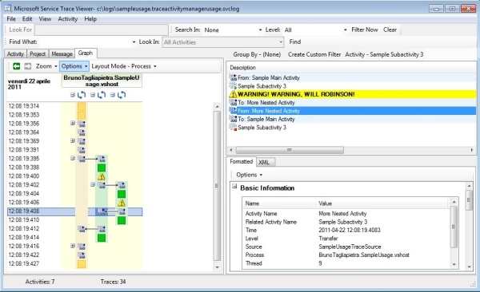Open Layout Mode - Process dropdown
Image resolution: width=480 pixels, height=292 pixels.
(x=124, y=66)
